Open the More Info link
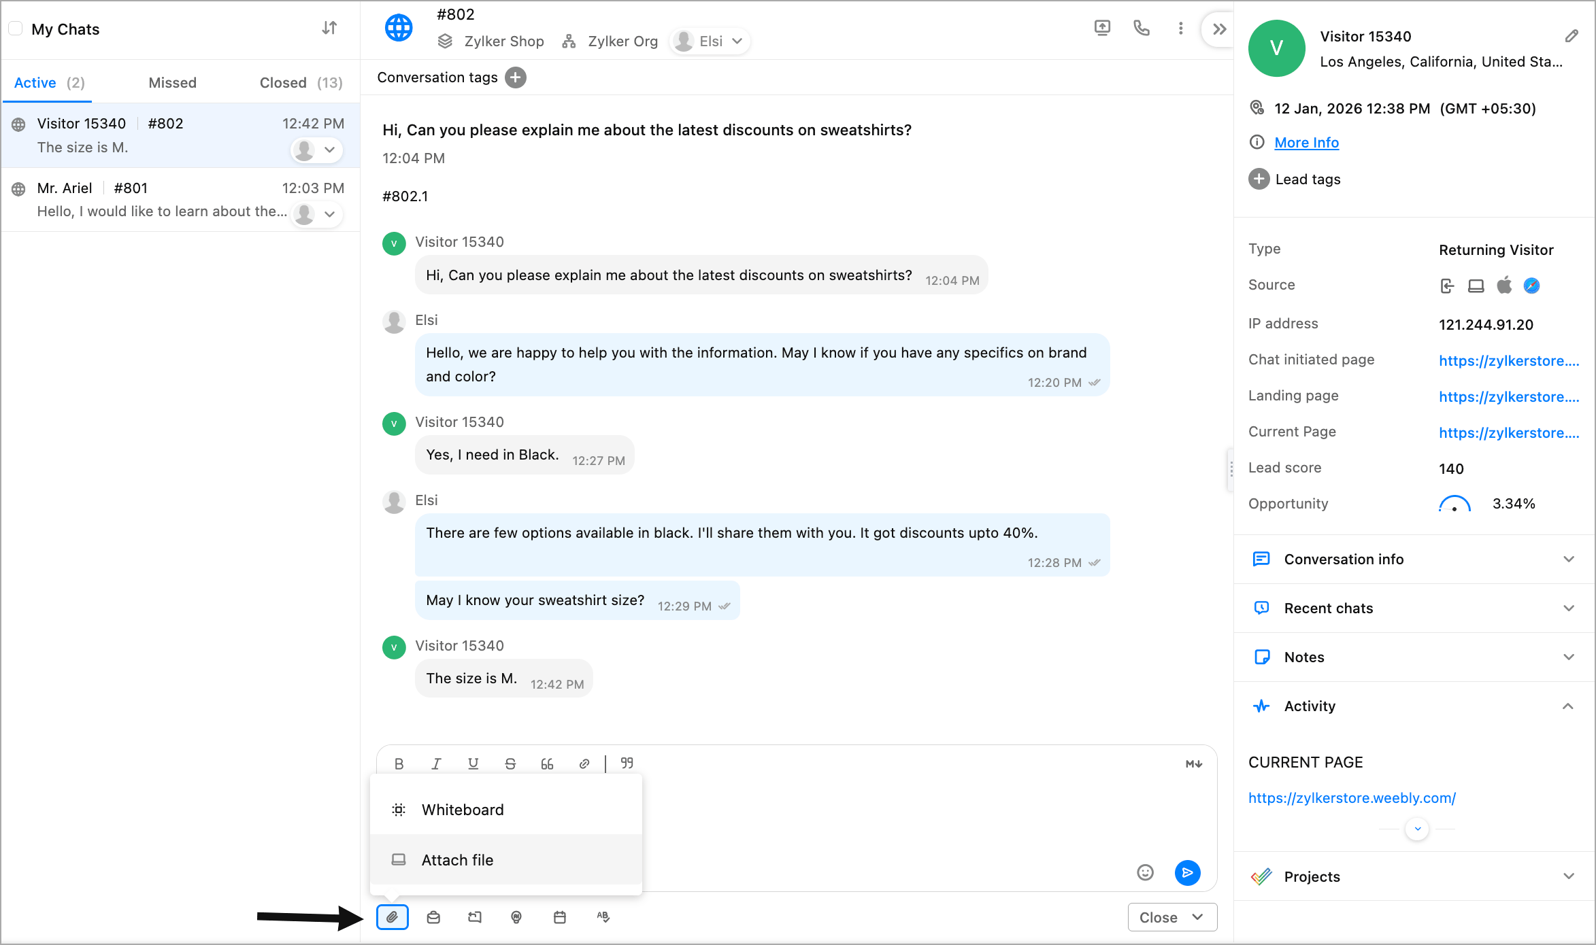This screenshot has width=1596, height=945. pyautogui.click(x=1306, y=143)
